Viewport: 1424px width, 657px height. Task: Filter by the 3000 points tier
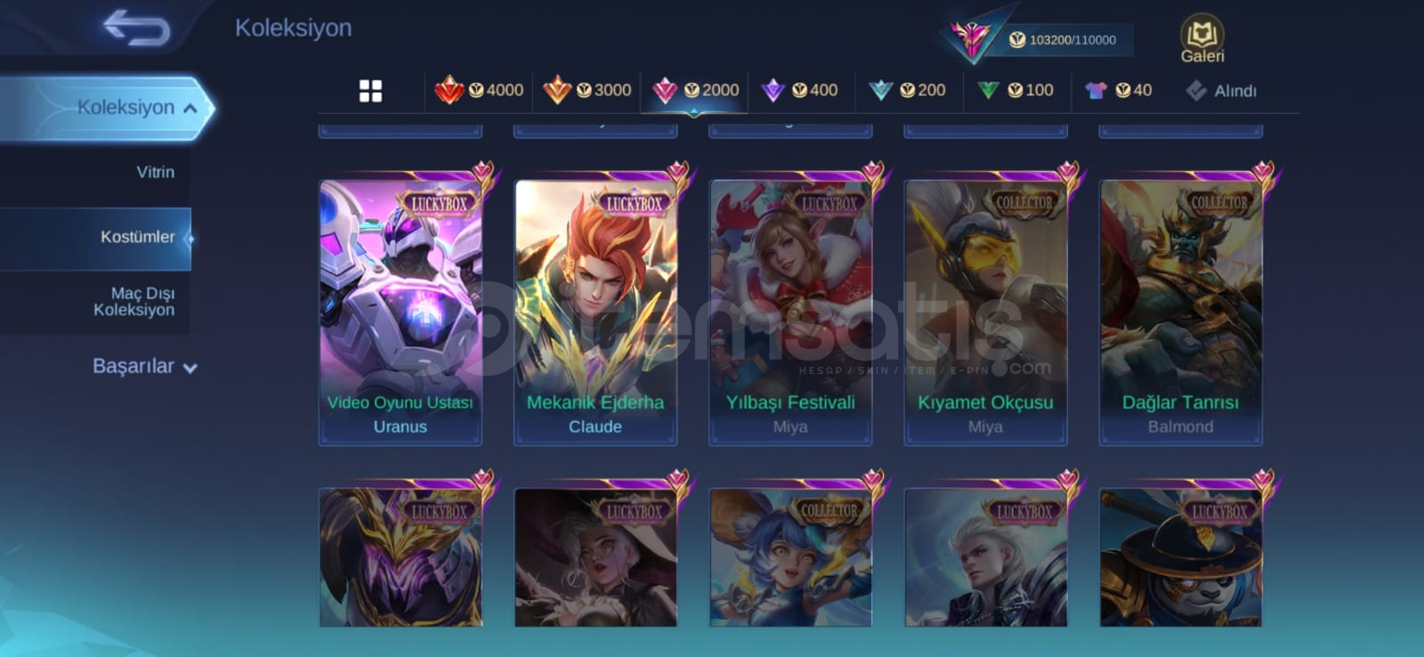click(x=587, y=90)
